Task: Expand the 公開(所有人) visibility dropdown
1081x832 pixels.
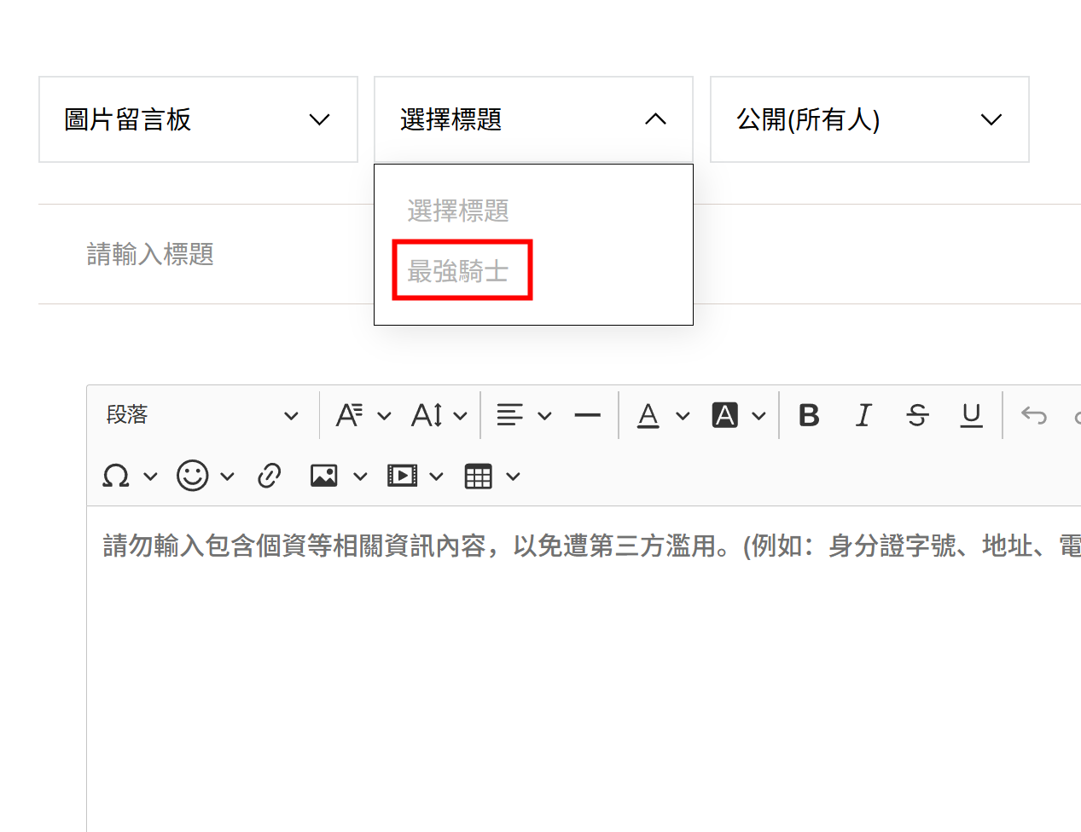Action: coord(869,119)
